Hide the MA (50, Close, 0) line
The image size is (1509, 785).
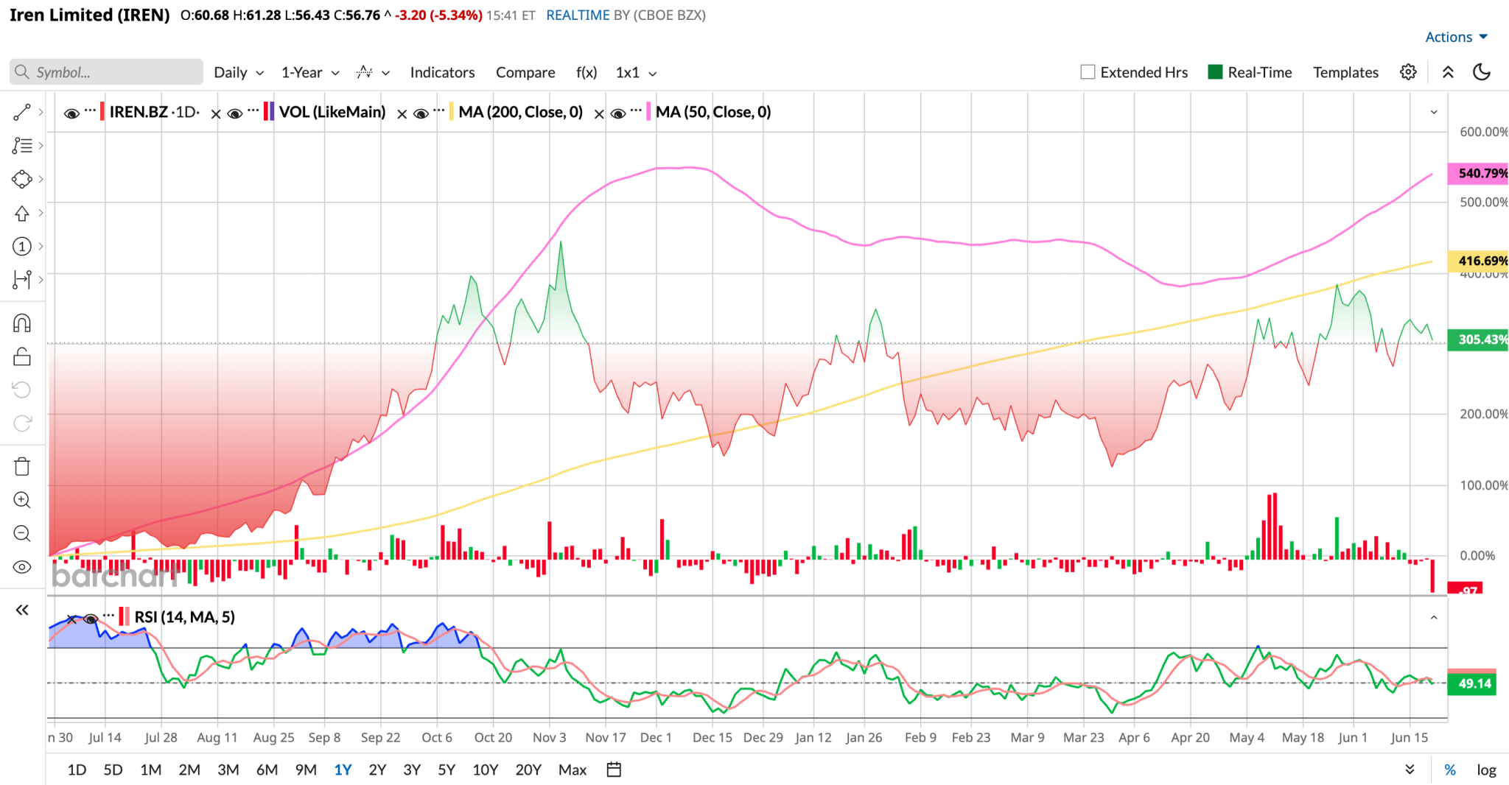(618, 113)
